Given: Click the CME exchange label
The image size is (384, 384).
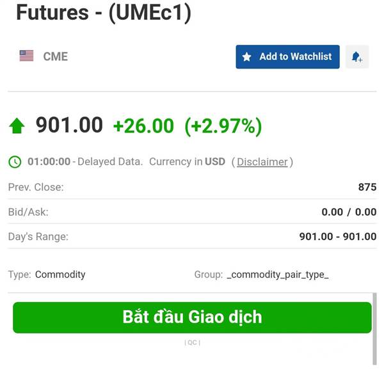Looking at the screenshot, I should [56, 56].
